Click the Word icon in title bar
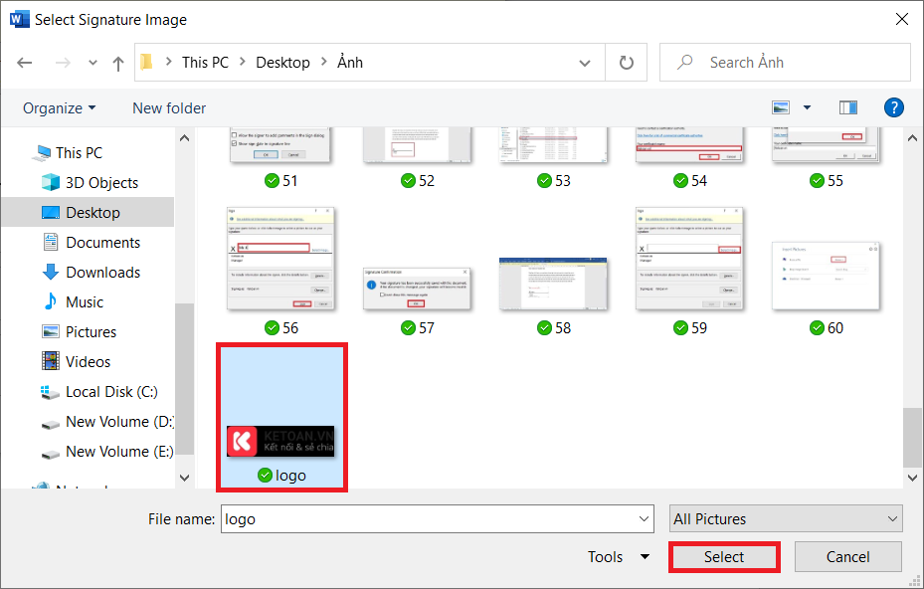Image resolution: width=924 pixels, height=589 pixels. [19, 19]
